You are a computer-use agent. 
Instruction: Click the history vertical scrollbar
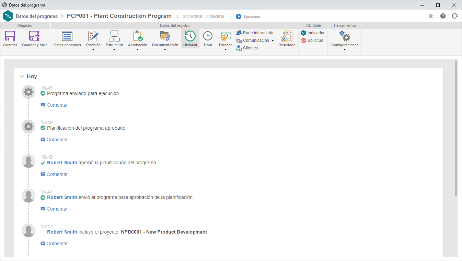tap(456, 128)
